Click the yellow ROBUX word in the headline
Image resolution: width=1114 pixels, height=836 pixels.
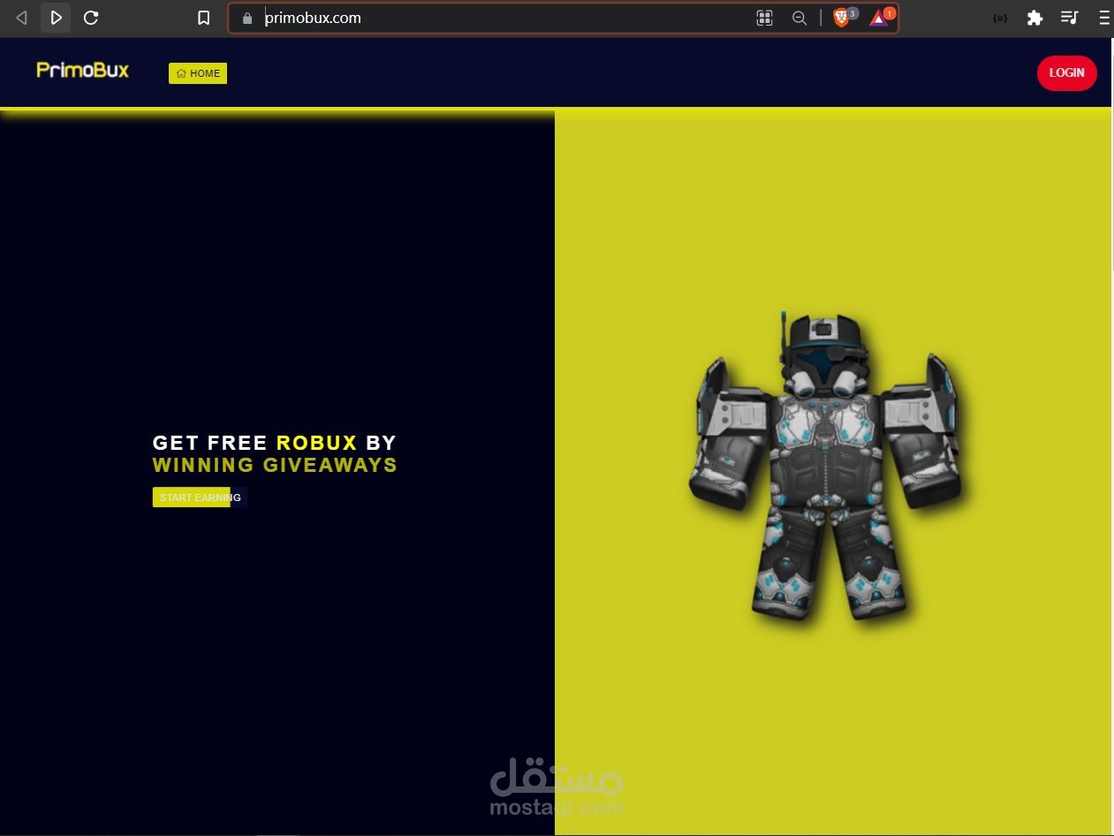point(316,443)
